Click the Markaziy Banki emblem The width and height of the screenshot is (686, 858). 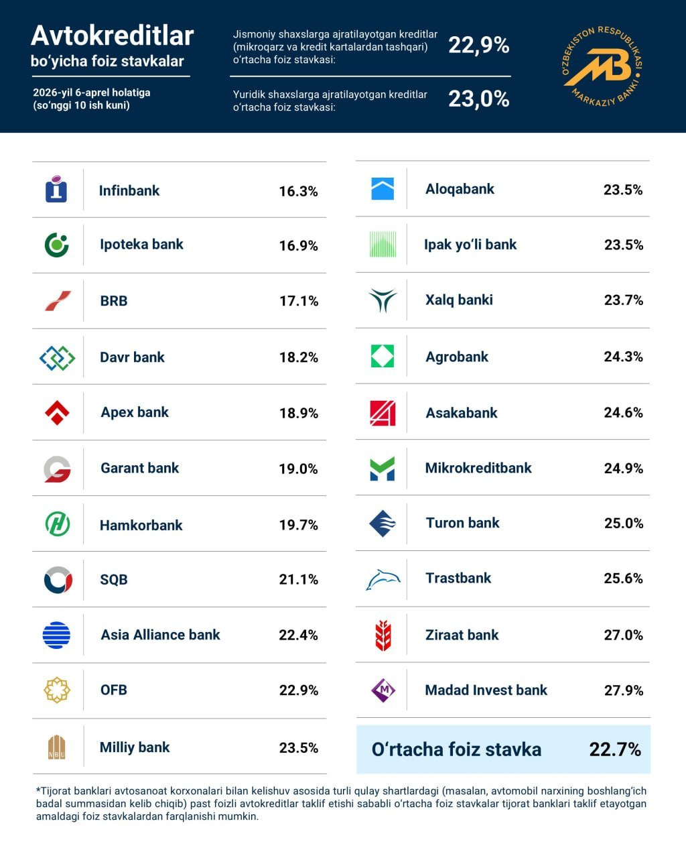(601, 66)
